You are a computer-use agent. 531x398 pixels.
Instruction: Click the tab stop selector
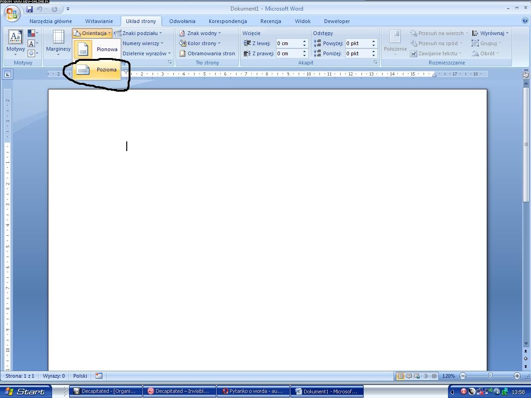click(x=8, y=74)
